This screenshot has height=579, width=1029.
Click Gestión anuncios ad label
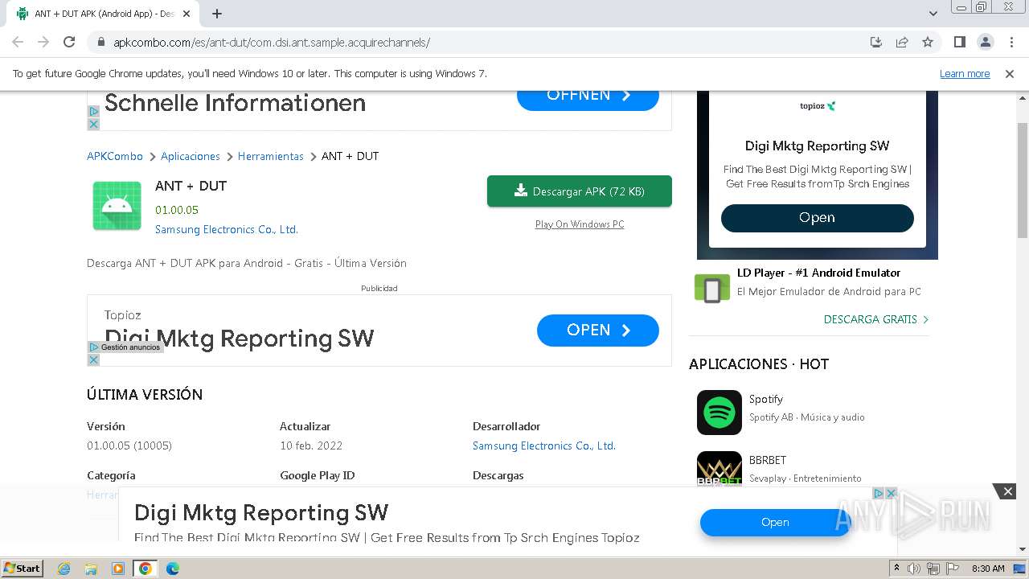tap(125, 347)
